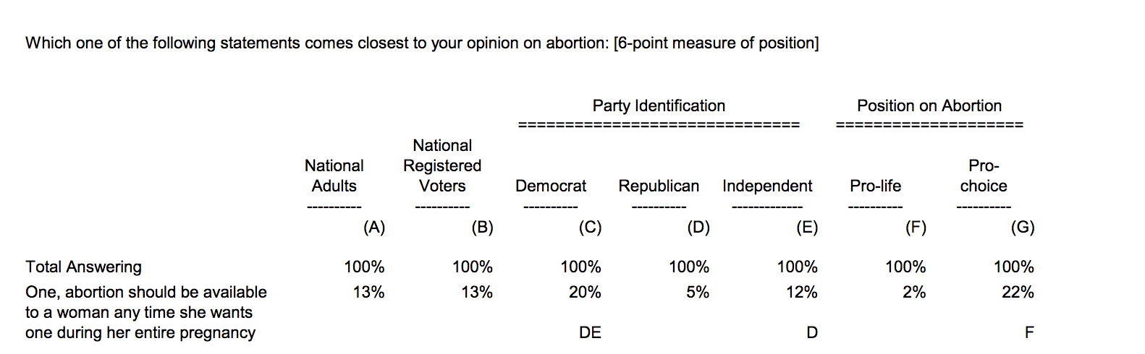Select the Republican column header
Viewport: 1145px width, 354px height.
click(659, 186)
